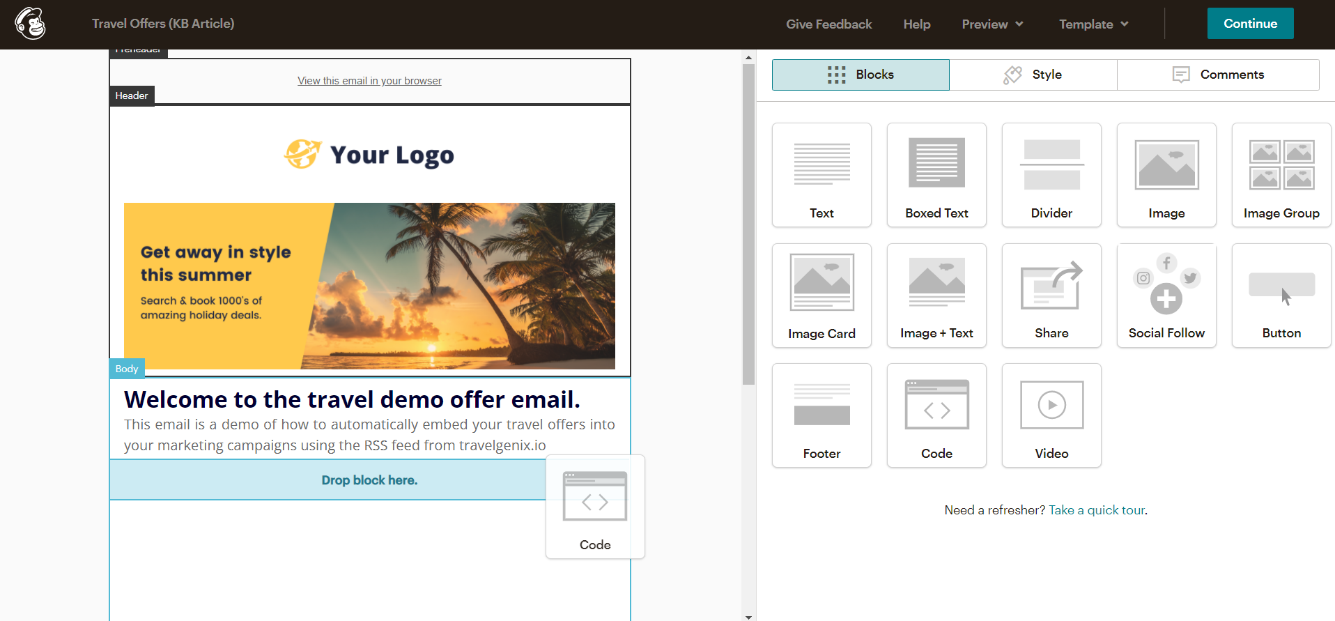Expand the Template dropdown menu
Viewport: 1335px width, 621px height.
[x=1093, y=24]
